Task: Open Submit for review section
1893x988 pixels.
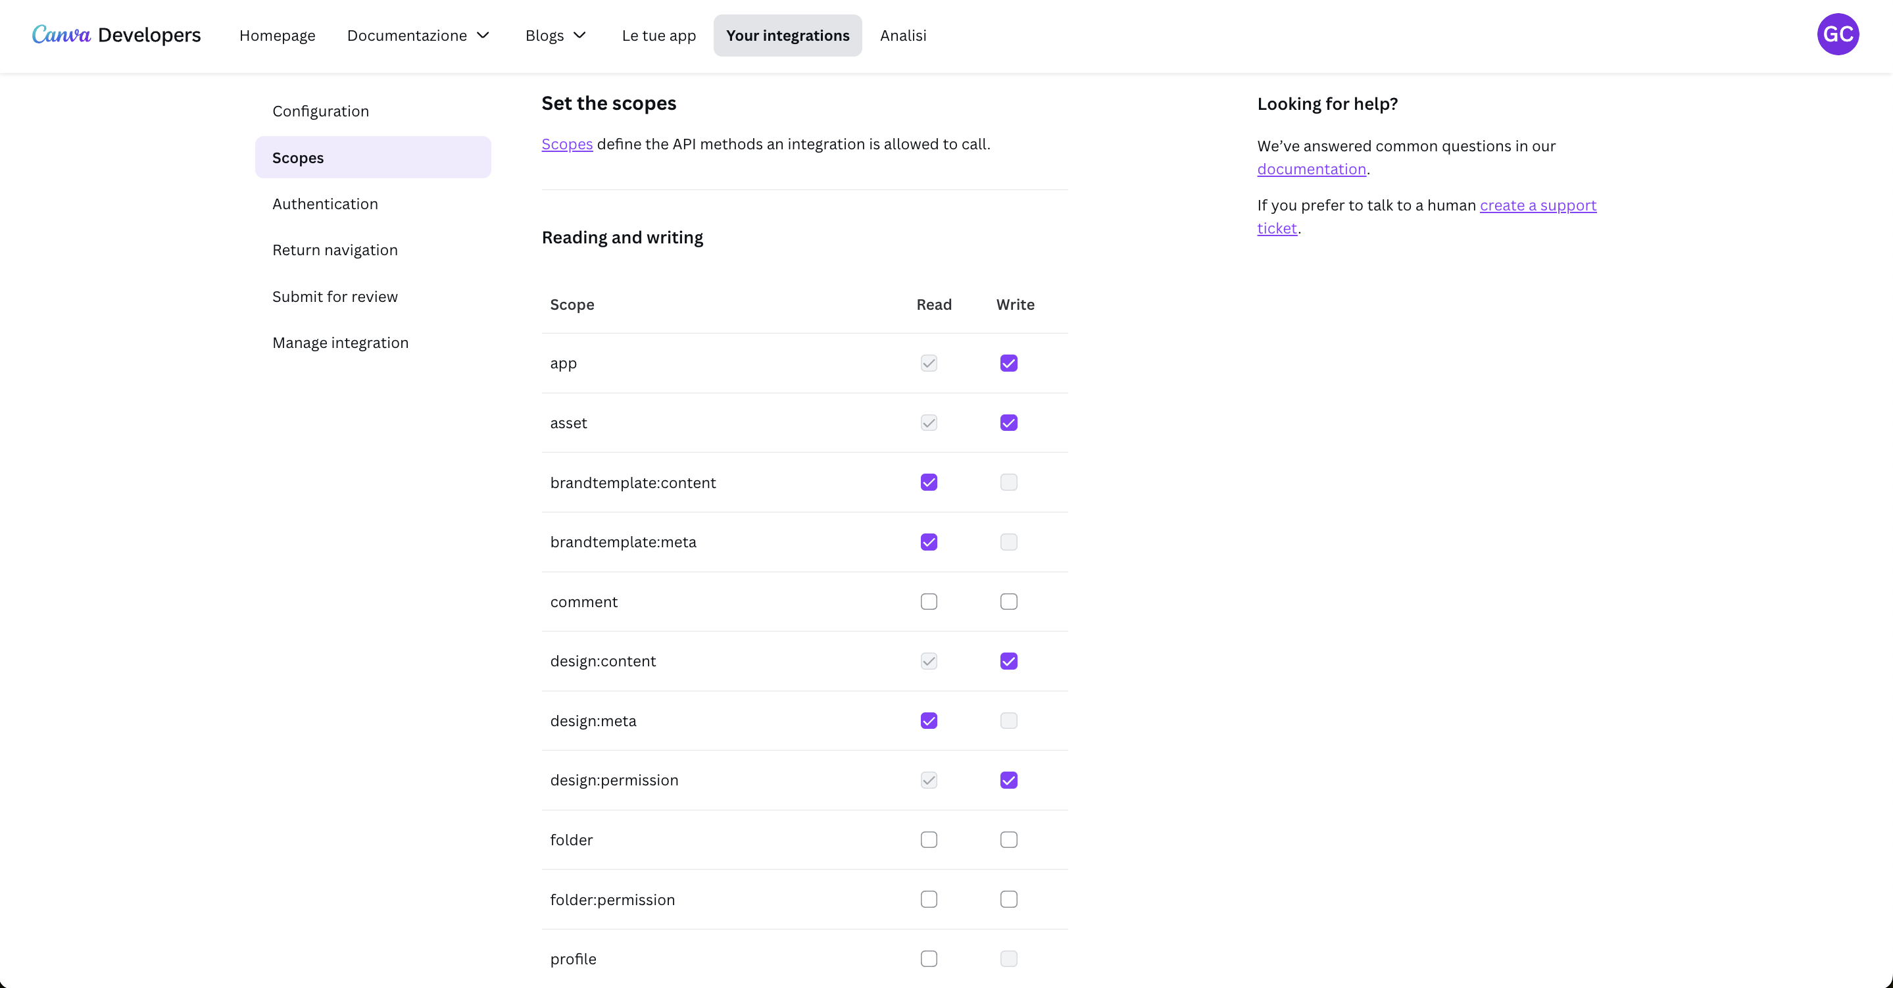Action: 374,296
